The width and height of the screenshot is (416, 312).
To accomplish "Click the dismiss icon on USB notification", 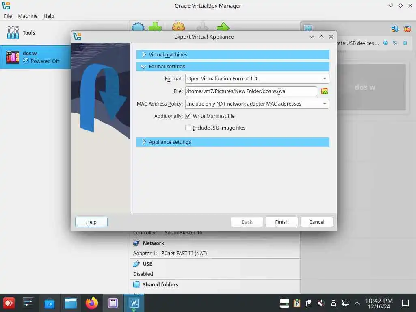I will (x=395, y=43).
